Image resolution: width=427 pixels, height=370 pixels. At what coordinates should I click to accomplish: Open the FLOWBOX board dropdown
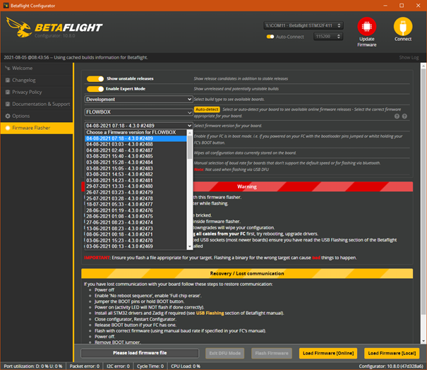(138, 112)
